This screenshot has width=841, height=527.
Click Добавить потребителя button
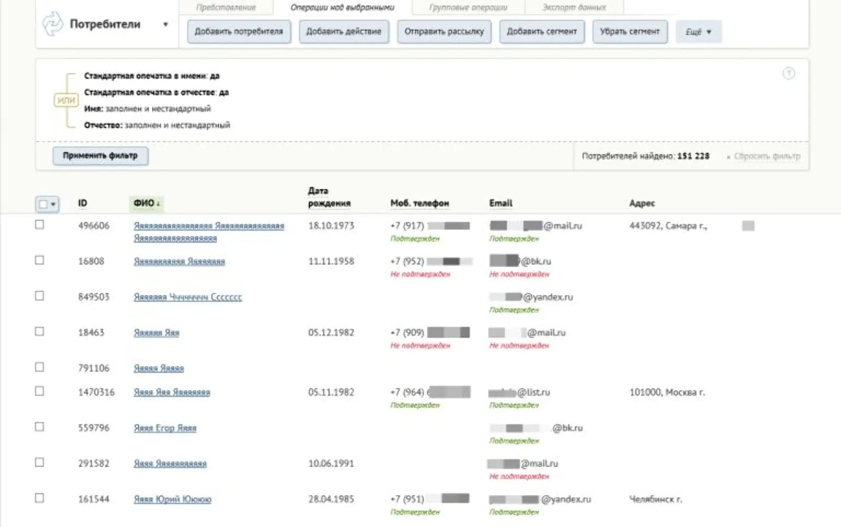(x=239, y=31)
